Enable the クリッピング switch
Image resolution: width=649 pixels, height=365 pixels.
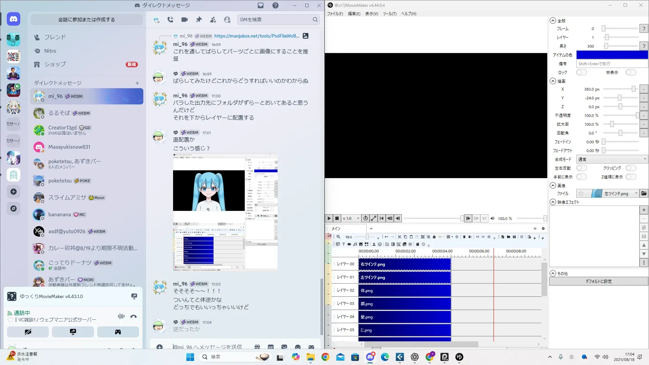631,168
